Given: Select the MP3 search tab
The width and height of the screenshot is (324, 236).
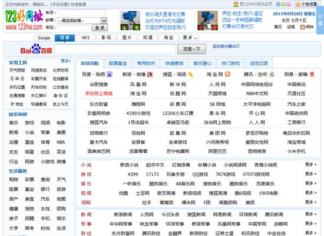Looking at the screenshot, I should (85, 38).
